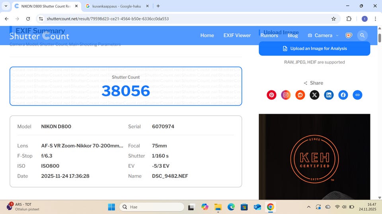
Task: Expand the Camera dropdown menu
Action: coord(323,35)
